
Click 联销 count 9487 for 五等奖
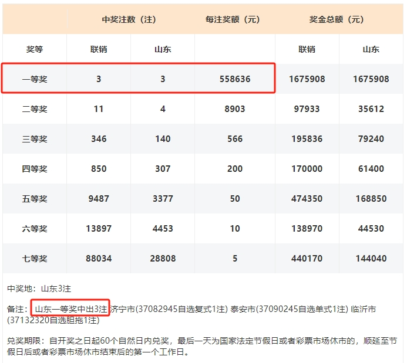click(99, 199)
